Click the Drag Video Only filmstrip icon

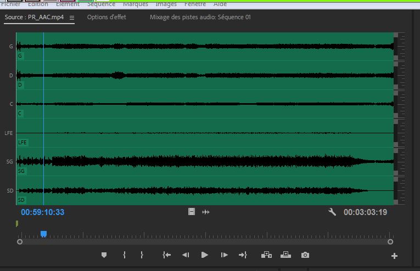[x=192, y=212]
